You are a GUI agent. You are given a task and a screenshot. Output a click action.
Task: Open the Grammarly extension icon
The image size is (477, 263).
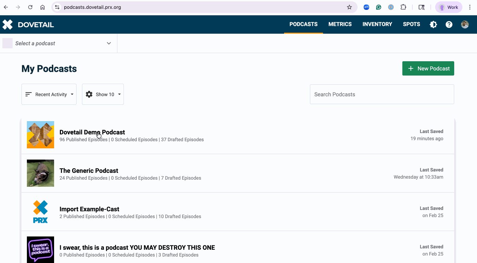[x=378, y=7]
